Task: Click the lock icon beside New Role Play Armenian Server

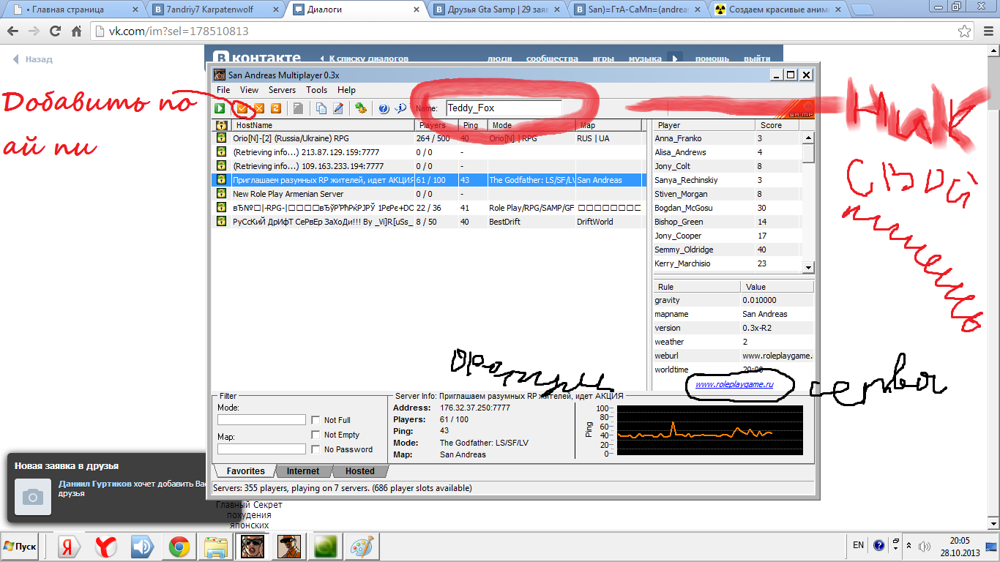Action: (220, 194)
